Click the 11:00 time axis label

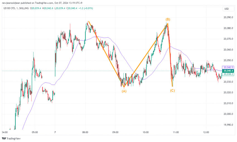click(176, 132)
